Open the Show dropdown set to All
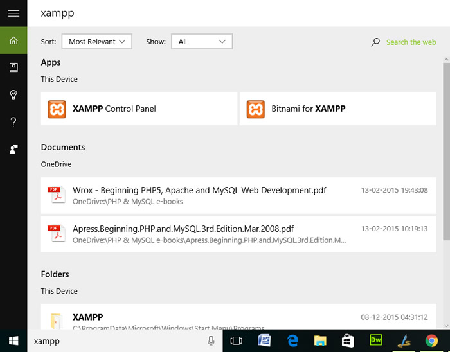Image resolution: width=450 pixels, height=352 pixels. point(202,42)
